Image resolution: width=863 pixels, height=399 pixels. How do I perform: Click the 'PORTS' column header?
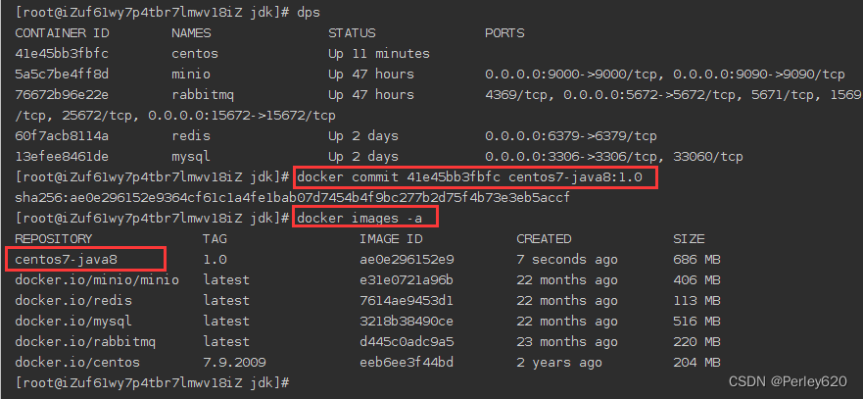click(504, 33)
